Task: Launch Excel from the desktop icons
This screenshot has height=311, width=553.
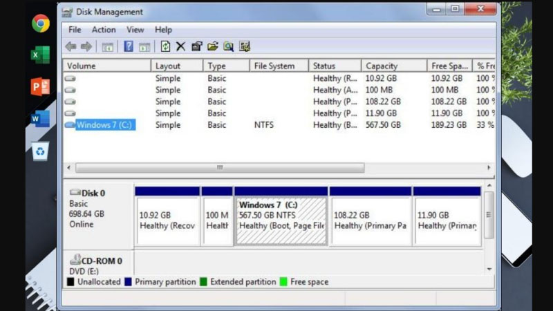Action: coord(40,55)
